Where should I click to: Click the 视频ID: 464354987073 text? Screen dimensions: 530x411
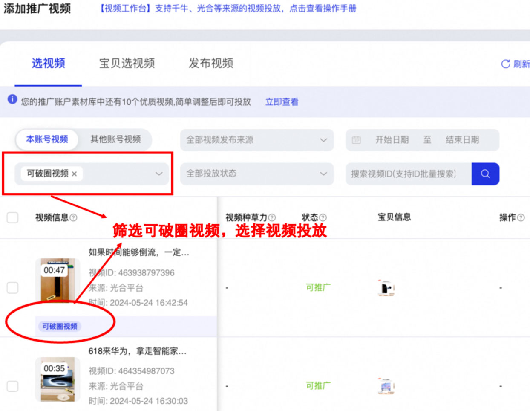pos(132,371)
